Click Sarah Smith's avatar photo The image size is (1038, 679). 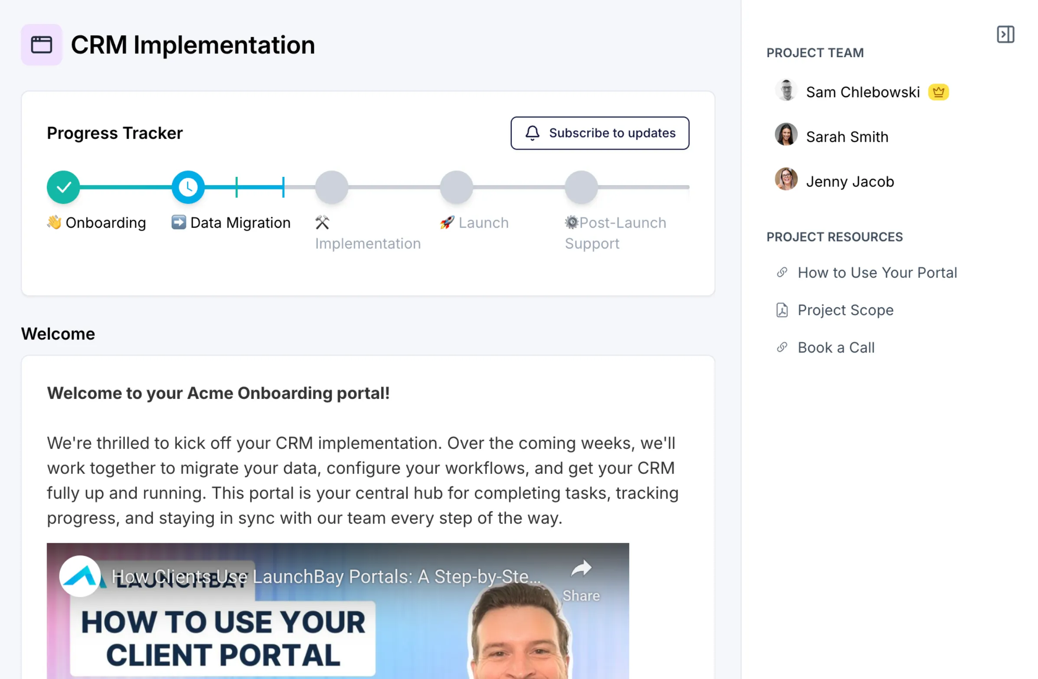pos(786,134)
